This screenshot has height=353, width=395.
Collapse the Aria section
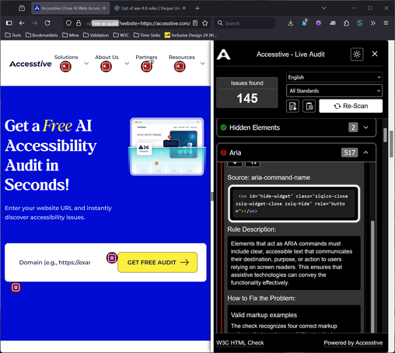[x=365, y=152]
